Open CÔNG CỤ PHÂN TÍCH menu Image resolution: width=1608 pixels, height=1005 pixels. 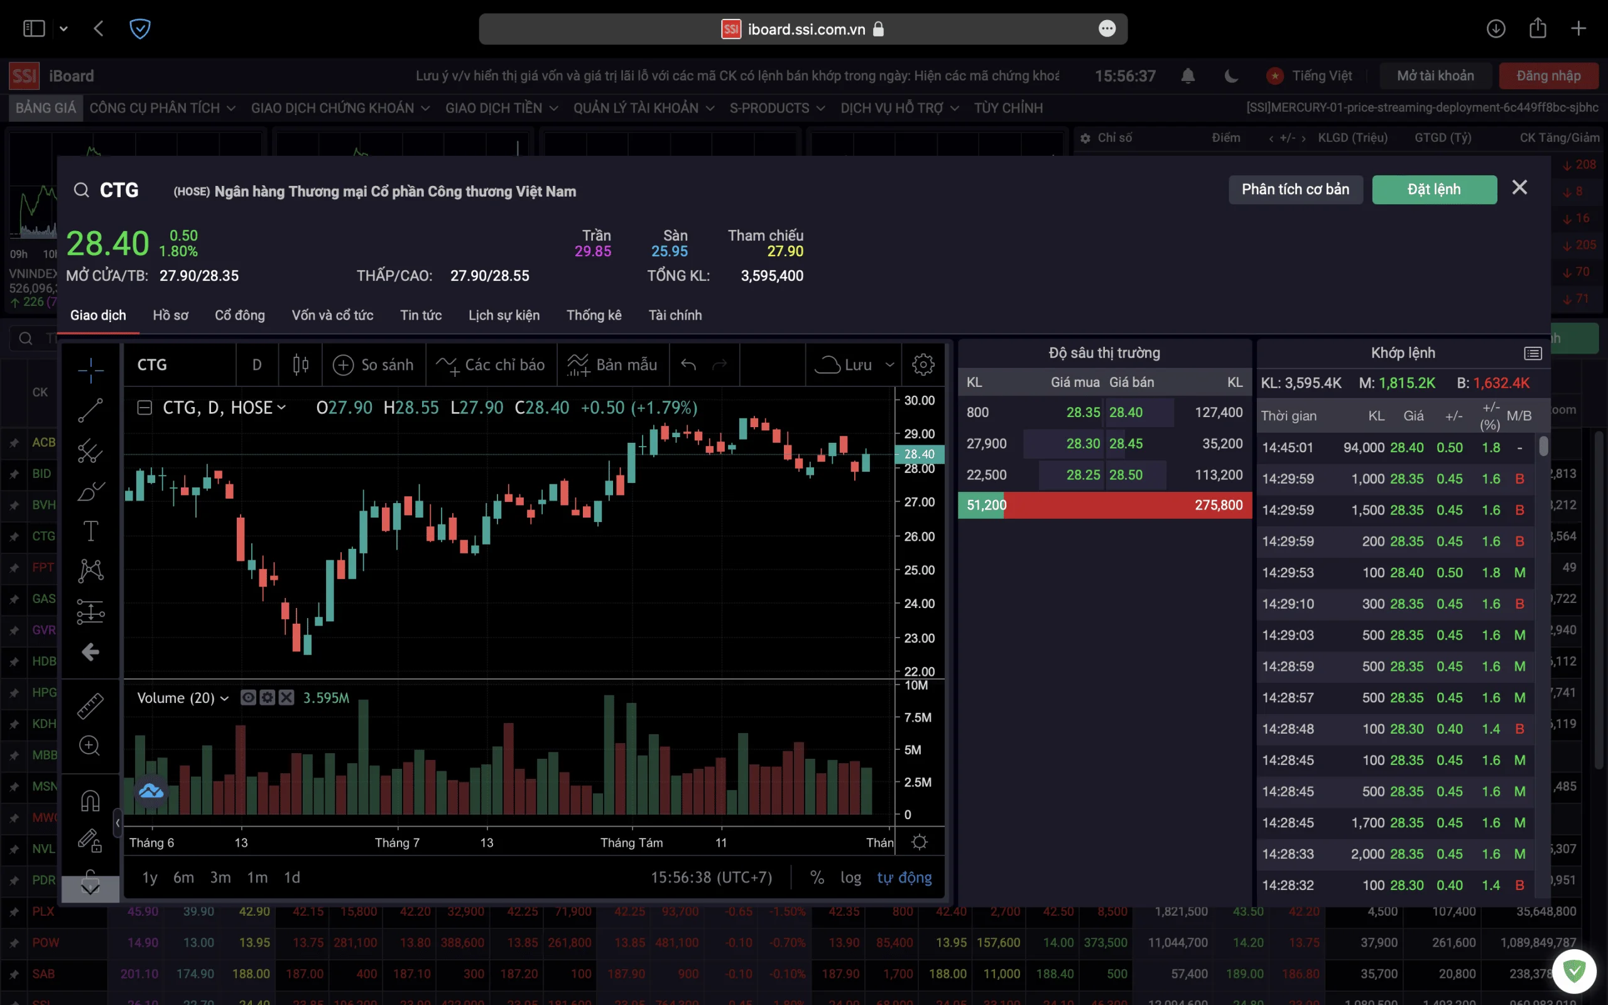pyautogui.click(x=162, y=107)
